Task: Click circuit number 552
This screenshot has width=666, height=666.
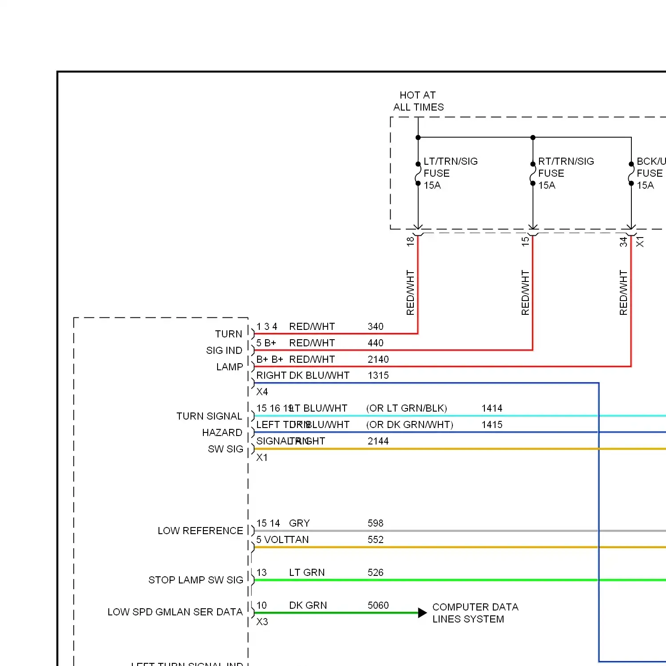Action: (x=376, y=539)
